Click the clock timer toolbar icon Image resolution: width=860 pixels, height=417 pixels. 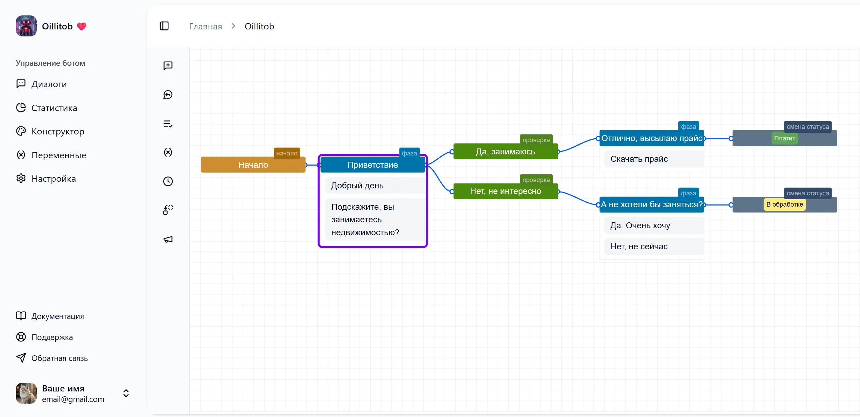[x=168, y=181]
